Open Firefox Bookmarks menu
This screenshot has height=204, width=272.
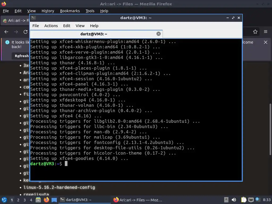[70, 11]
